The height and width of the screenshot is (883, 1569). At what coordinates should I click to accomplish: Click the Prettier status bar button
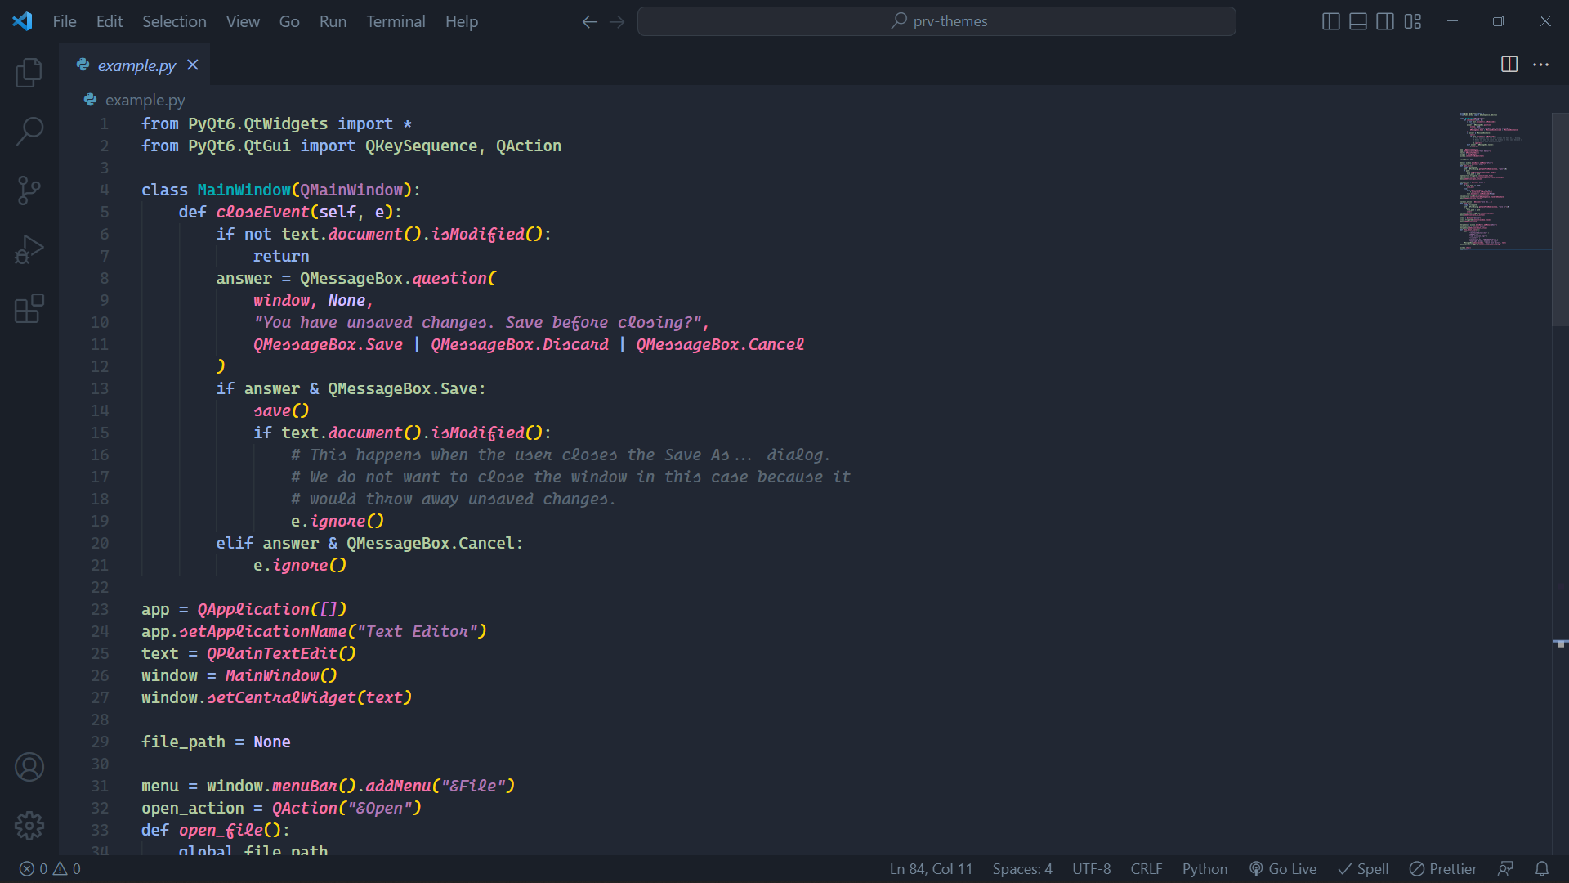(x=1443, y=869)
